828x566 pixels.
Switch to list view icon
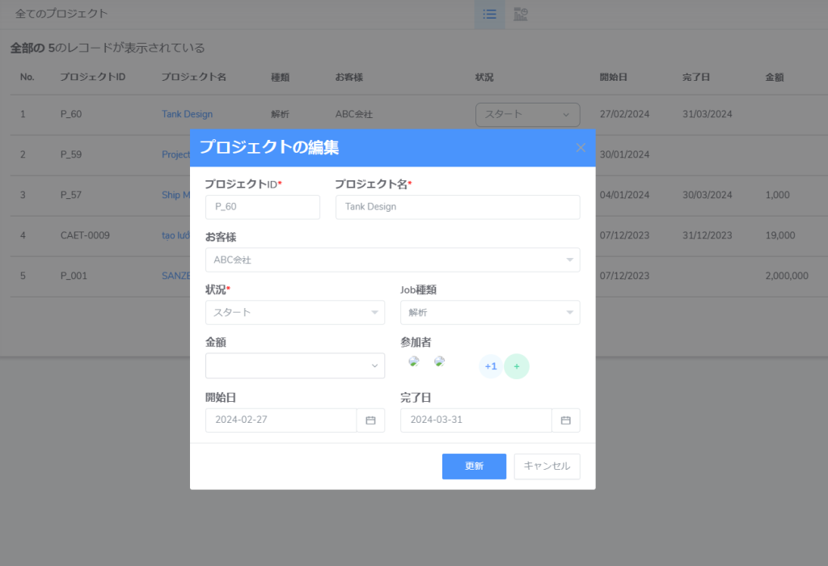coord(489,15)
